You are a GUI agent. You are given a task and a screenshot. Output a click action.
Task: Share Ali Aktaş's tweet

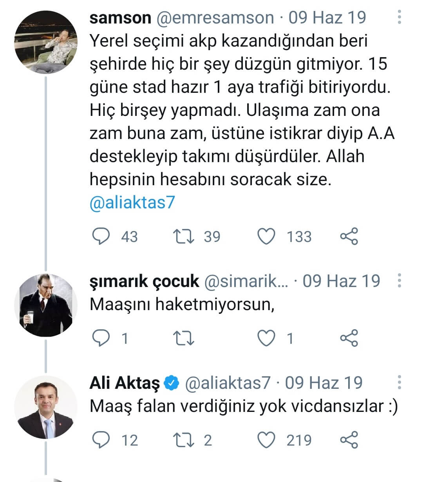tap(349, 440)
